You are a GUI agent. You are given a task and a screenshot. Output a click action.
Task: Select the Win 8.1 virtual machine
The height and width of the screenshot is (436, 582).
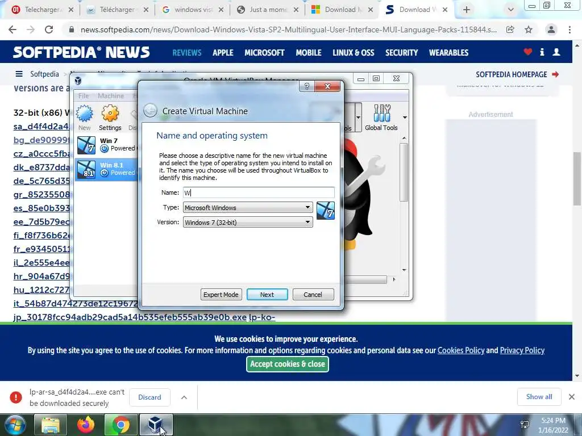click(106, 169)
